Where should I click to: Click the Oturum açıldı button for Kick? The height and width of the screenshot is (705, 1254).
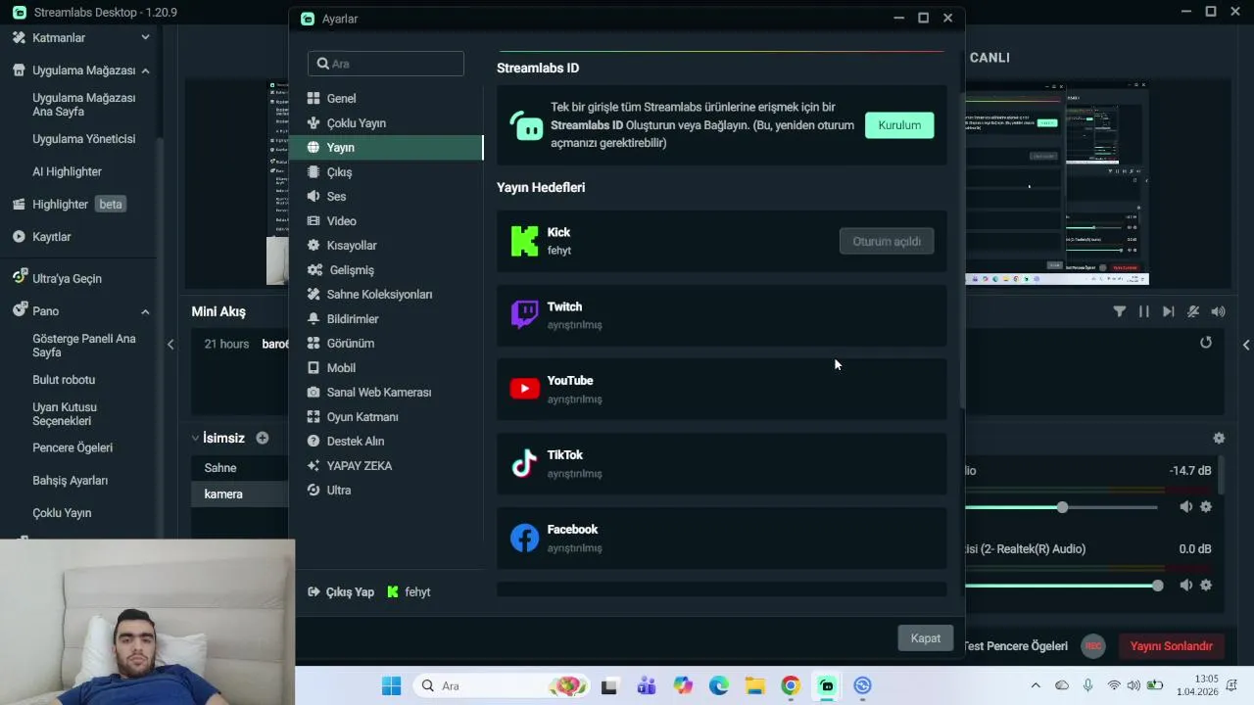(x=887, y=241)
